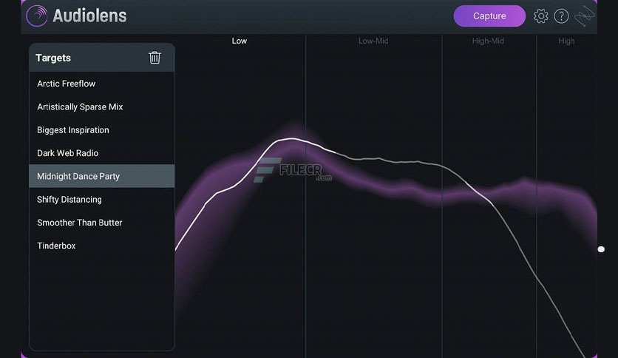Click the Low frequency band label
The height and width of the screenshot is (358, 618).
point(240,41)
